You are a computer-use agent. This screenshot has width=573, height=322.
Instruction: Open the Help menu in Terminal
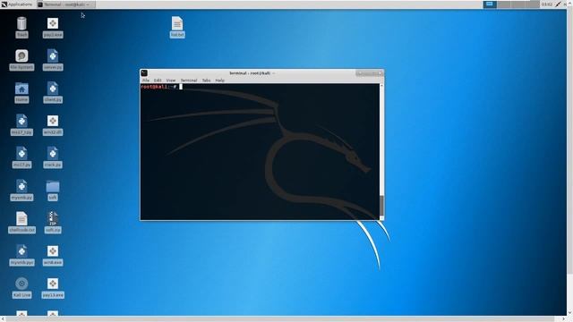[x=219, y=80]
